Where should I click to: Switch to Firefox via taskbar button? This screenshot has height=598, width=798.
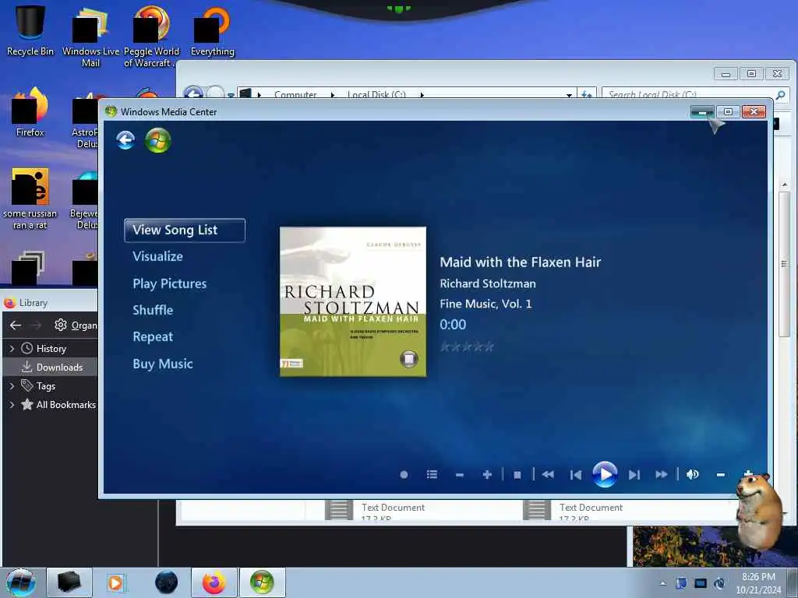214,582
